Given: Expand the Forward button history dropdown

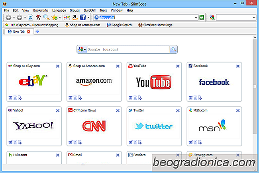Looking at the screenshot, I should coord(25,17).
